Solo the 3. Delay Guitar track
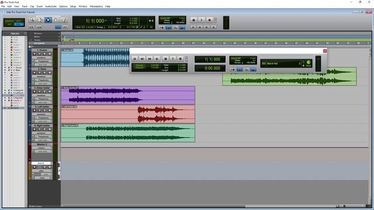This screenshot has width=374, height=210. (x=44, y=92)
